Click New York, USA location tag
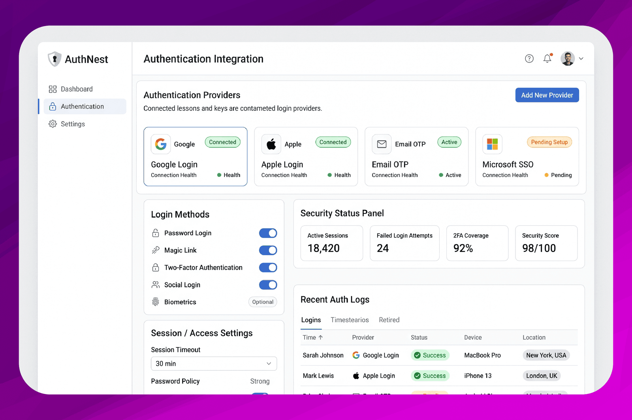632x420 pixels. 546,355
